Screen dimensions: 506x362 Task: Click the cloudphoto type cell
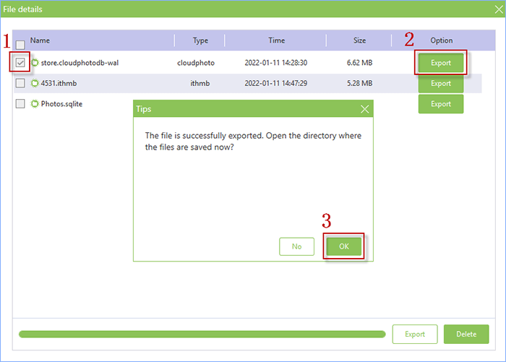(196, 63)
